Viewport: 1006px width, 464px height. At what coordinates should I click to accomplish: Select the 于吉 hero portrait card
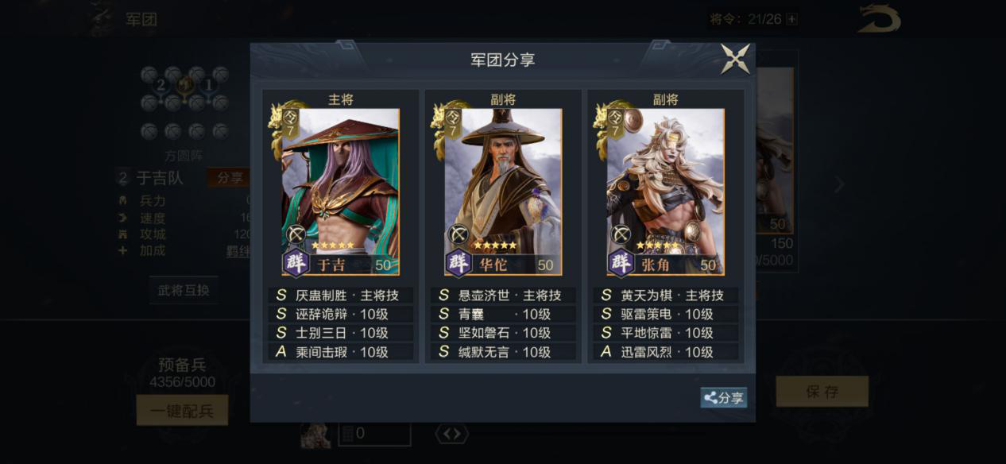click(341, 191)
